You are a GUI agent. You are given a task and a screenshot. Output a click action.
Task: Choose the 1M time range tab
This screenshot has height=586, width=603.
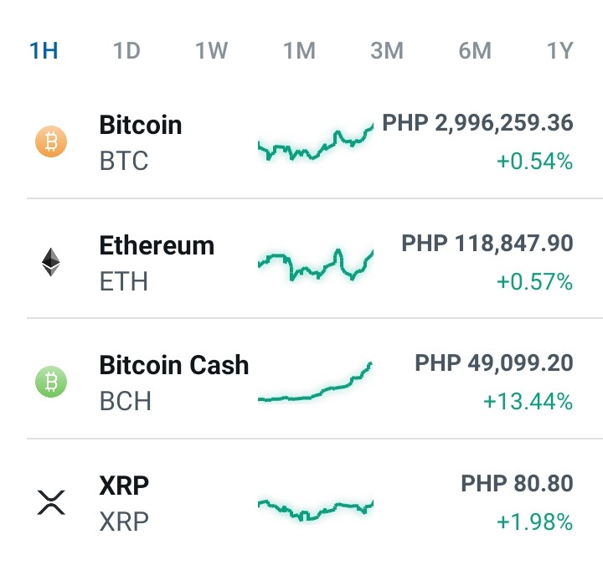tap(300, 50)
